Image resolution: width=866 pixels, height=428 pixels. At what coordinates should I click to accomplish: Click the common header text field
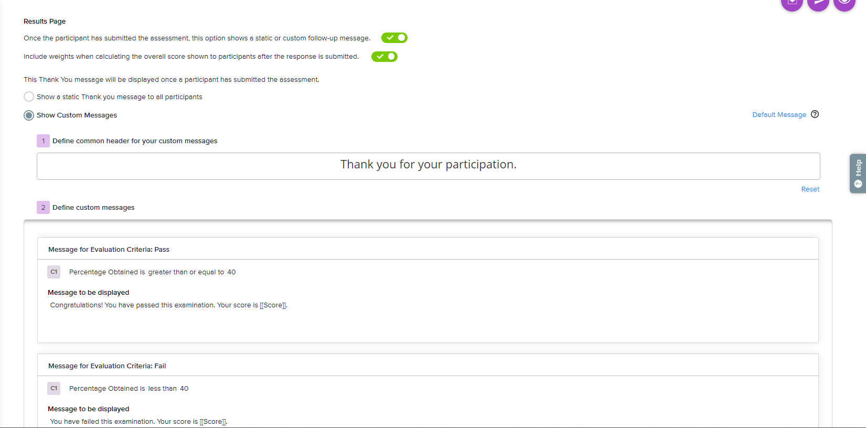(x=428, y=166)
